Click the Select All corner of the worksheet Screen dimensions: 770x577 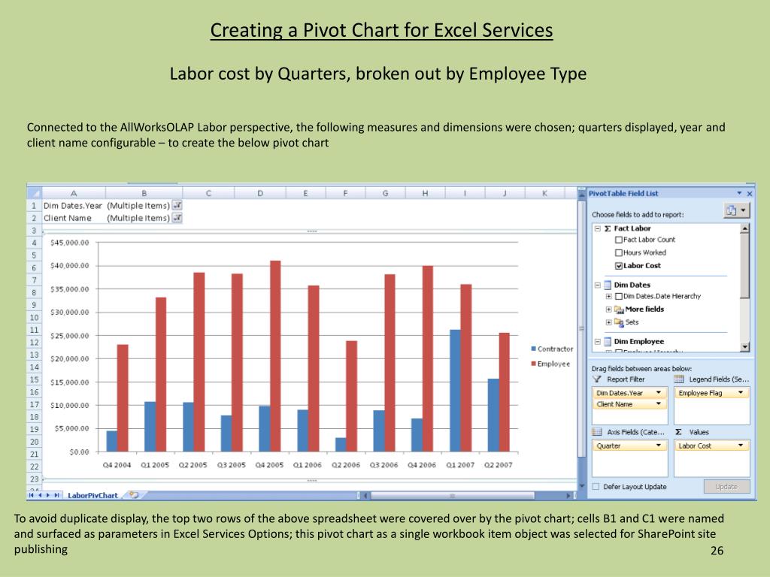pyautogui.click(x=35, y=193)
